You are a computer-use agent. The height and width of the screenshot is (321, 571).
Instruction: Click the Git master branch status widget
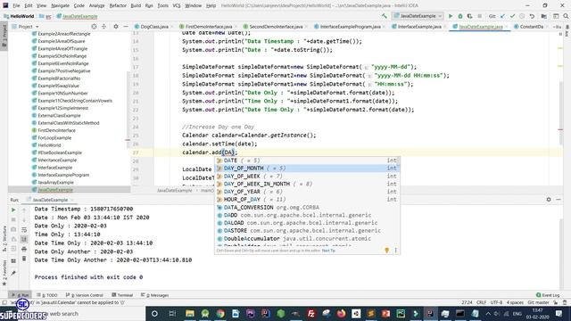[538, 302]
